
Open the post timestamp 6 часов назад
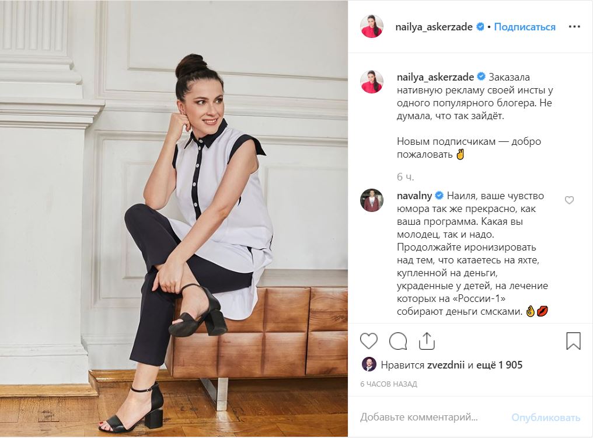tap(388, 384)
